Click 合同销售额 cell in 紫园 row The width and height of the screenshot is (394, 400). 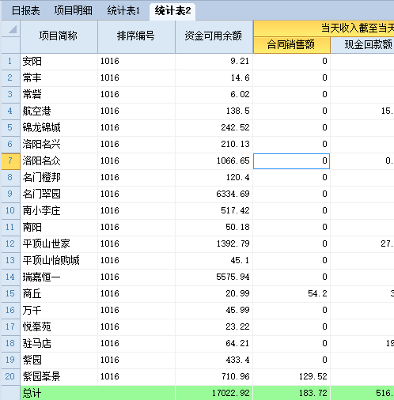(x=292, y=360)
